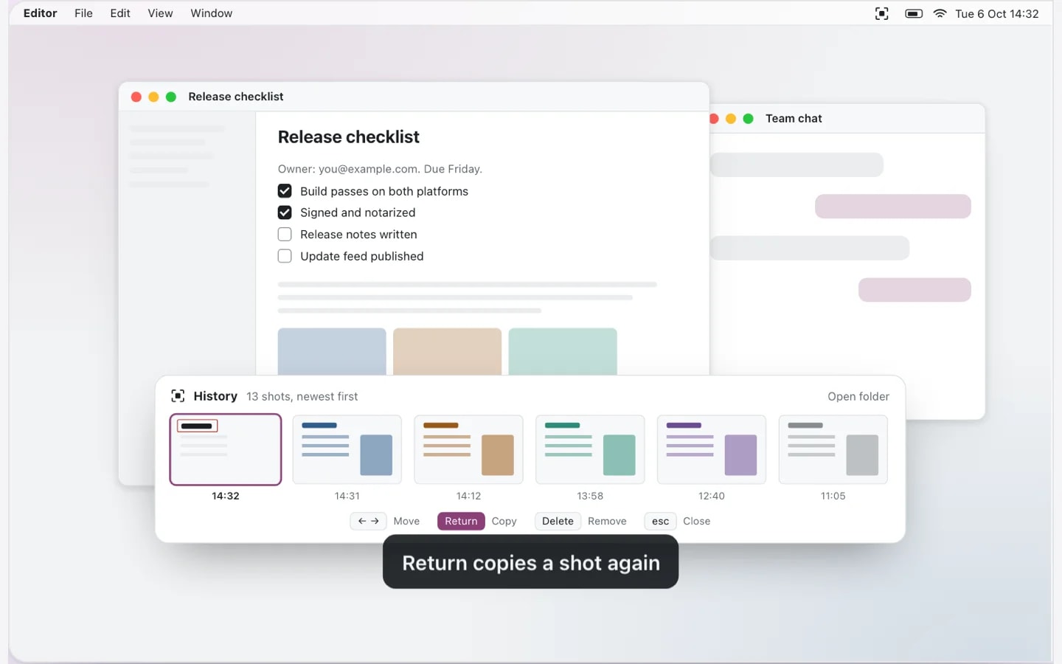1062x664 pixels.
Task: Minimize the Release checklist window
Action: click(x=153, y=97)
